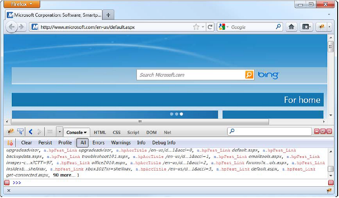Minimize Firebug with red minus icon
339x198 pixels.
coord(317,131)
